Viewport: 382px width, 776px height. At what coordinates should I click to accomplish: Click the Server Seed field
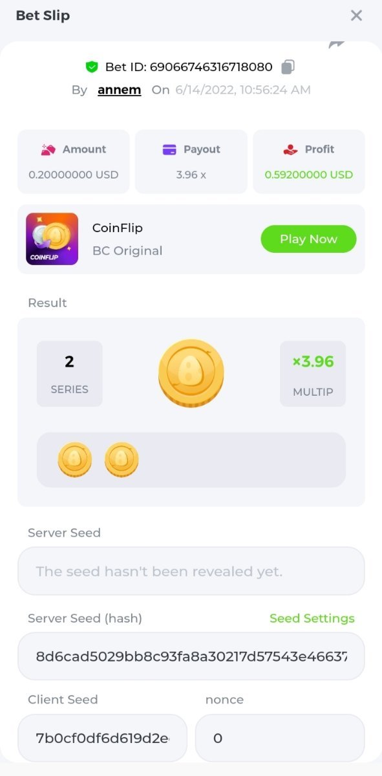tap(191, 571)
